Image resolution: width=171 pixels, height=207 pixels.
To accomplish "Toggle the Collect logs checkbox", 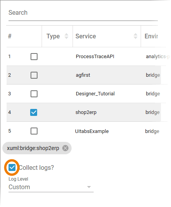I will [12, 168].
